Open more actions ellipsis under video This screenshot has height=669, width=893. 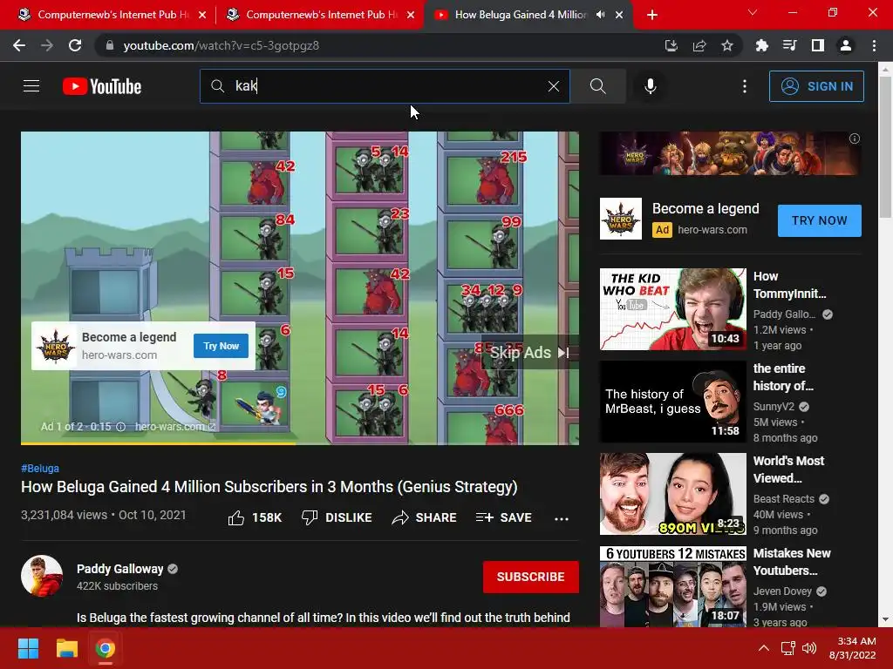(x=562, y=518)
